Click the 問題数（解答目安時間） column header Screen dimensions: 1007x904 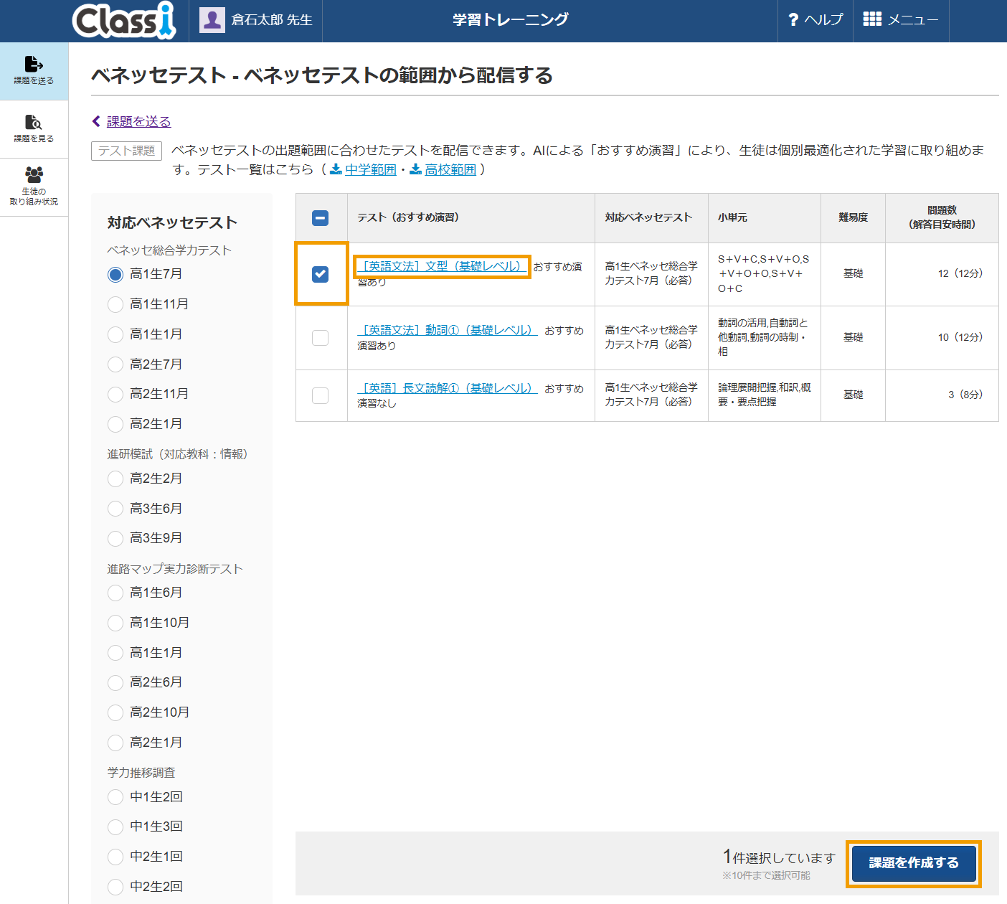[942, 217]
